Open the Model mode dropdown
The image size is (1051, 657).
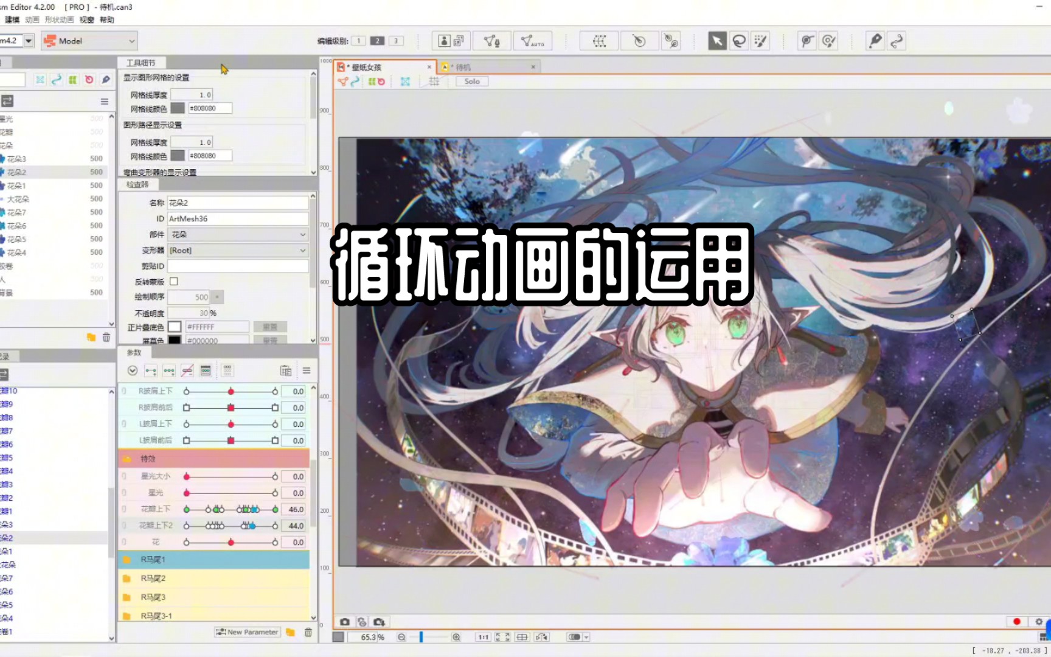coord(89,41)
